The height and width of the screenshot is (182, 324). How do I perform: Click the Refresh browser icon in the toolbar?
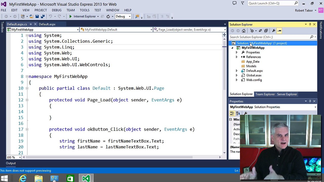tap(108, 16)
